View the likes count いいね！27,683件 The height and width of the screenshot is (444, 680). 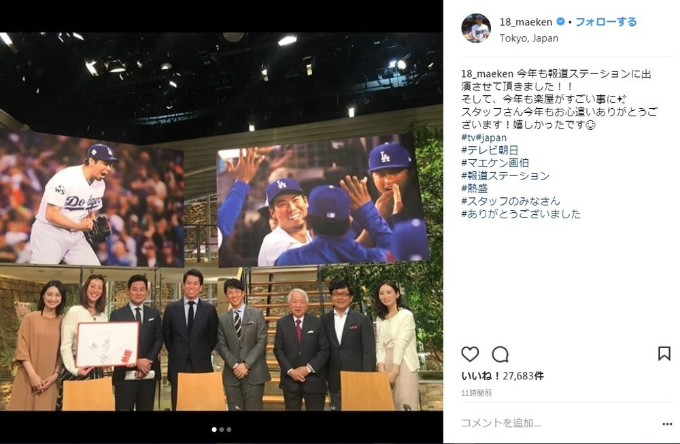point(503,376)
